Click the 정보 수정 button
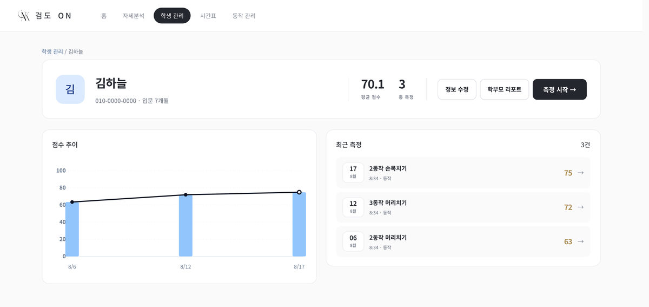The height and width of the screenshot is (307, 649). coord(456,89)
